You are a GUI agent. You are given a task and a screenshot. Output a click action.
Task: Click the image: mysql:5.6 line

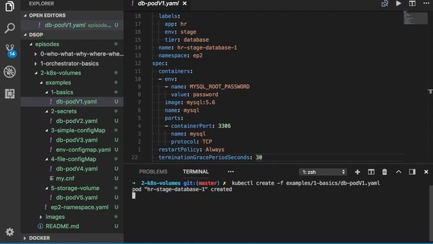point(189,102)
